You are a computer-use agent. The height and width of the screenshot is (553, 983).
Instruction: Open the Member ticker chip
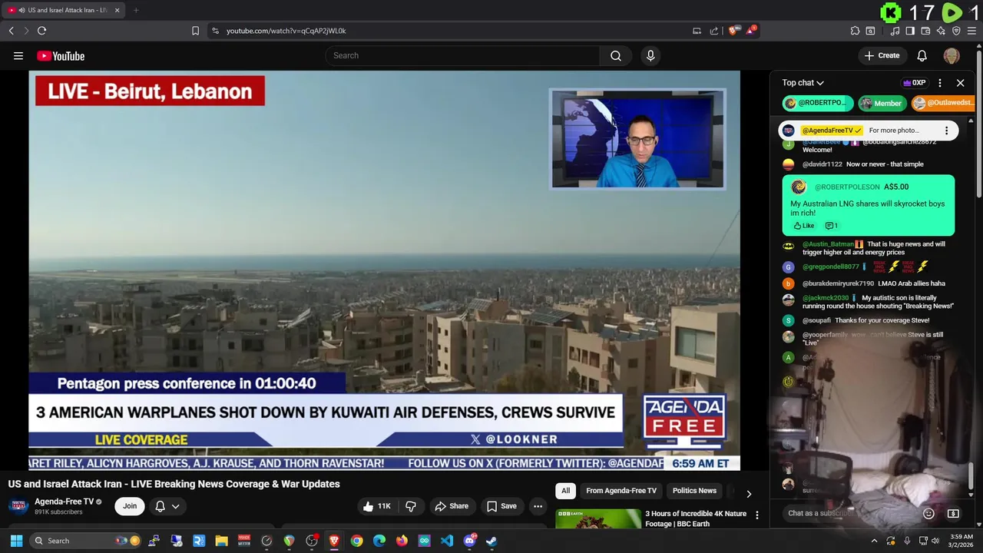(882, 103)
